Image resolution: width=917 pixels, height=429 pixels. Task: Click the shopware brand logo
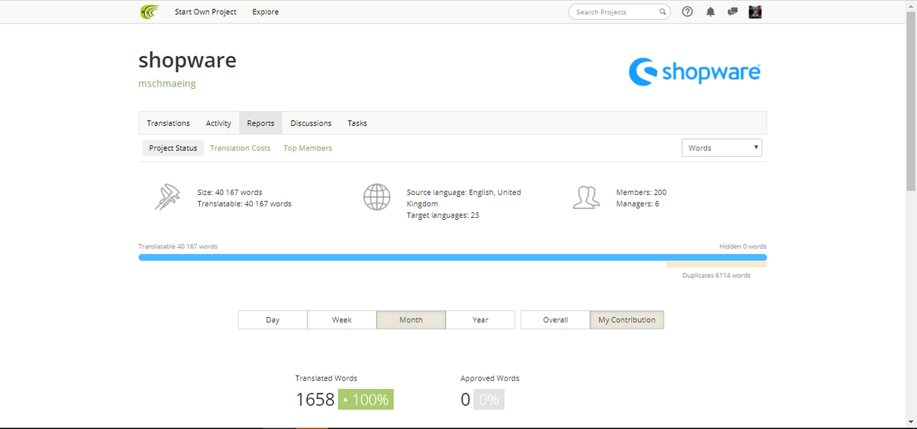pyautogui.click(x=694, y=72)
